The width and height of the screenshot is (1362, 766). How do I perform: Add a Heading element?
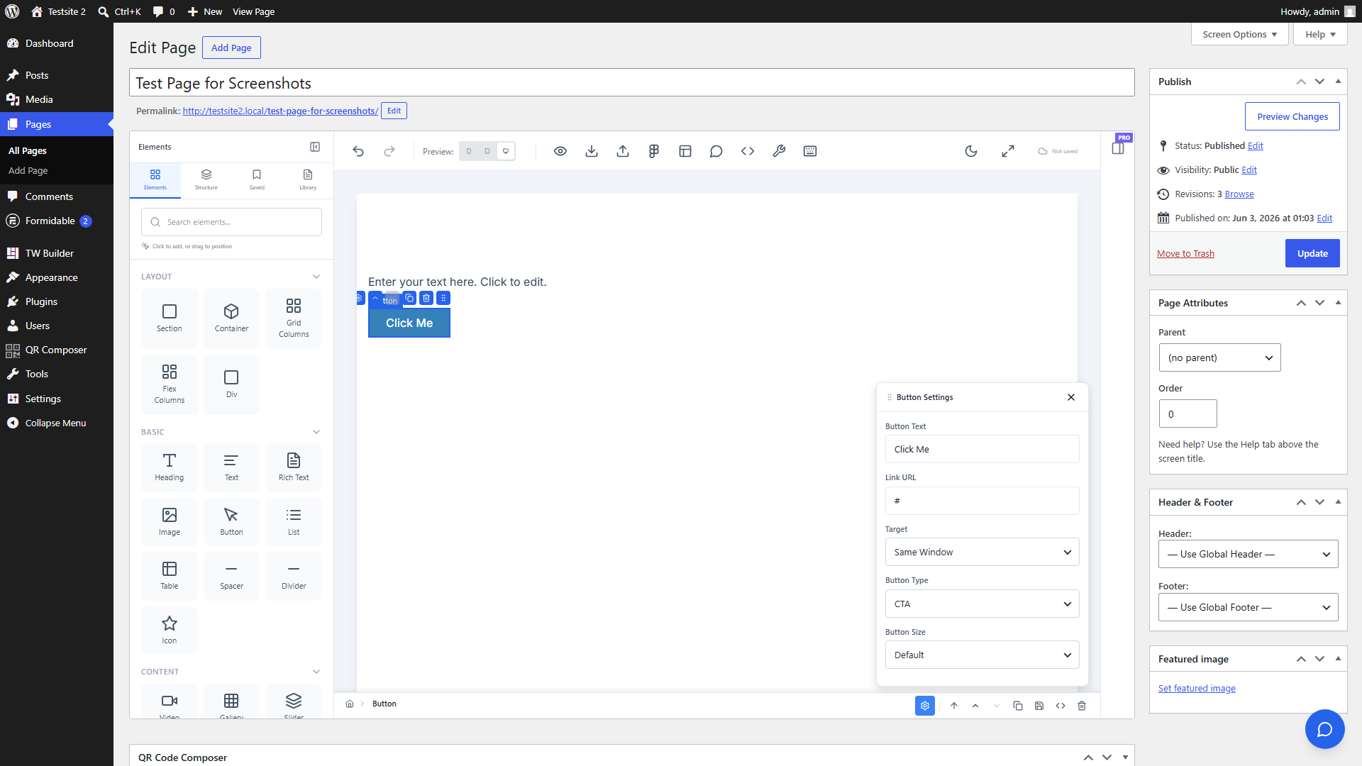pyautogui.click(x=170, y=467)
